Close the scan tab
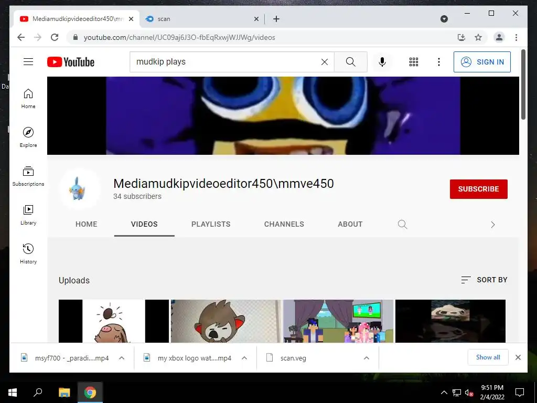 pyautogui.click(x=256, y=19)
